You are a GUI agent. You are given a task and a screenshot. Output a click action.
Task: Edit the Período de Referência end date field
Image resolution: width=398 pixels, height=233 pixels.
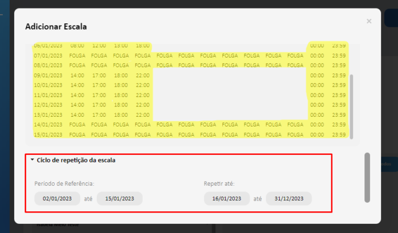click(119, 199)
